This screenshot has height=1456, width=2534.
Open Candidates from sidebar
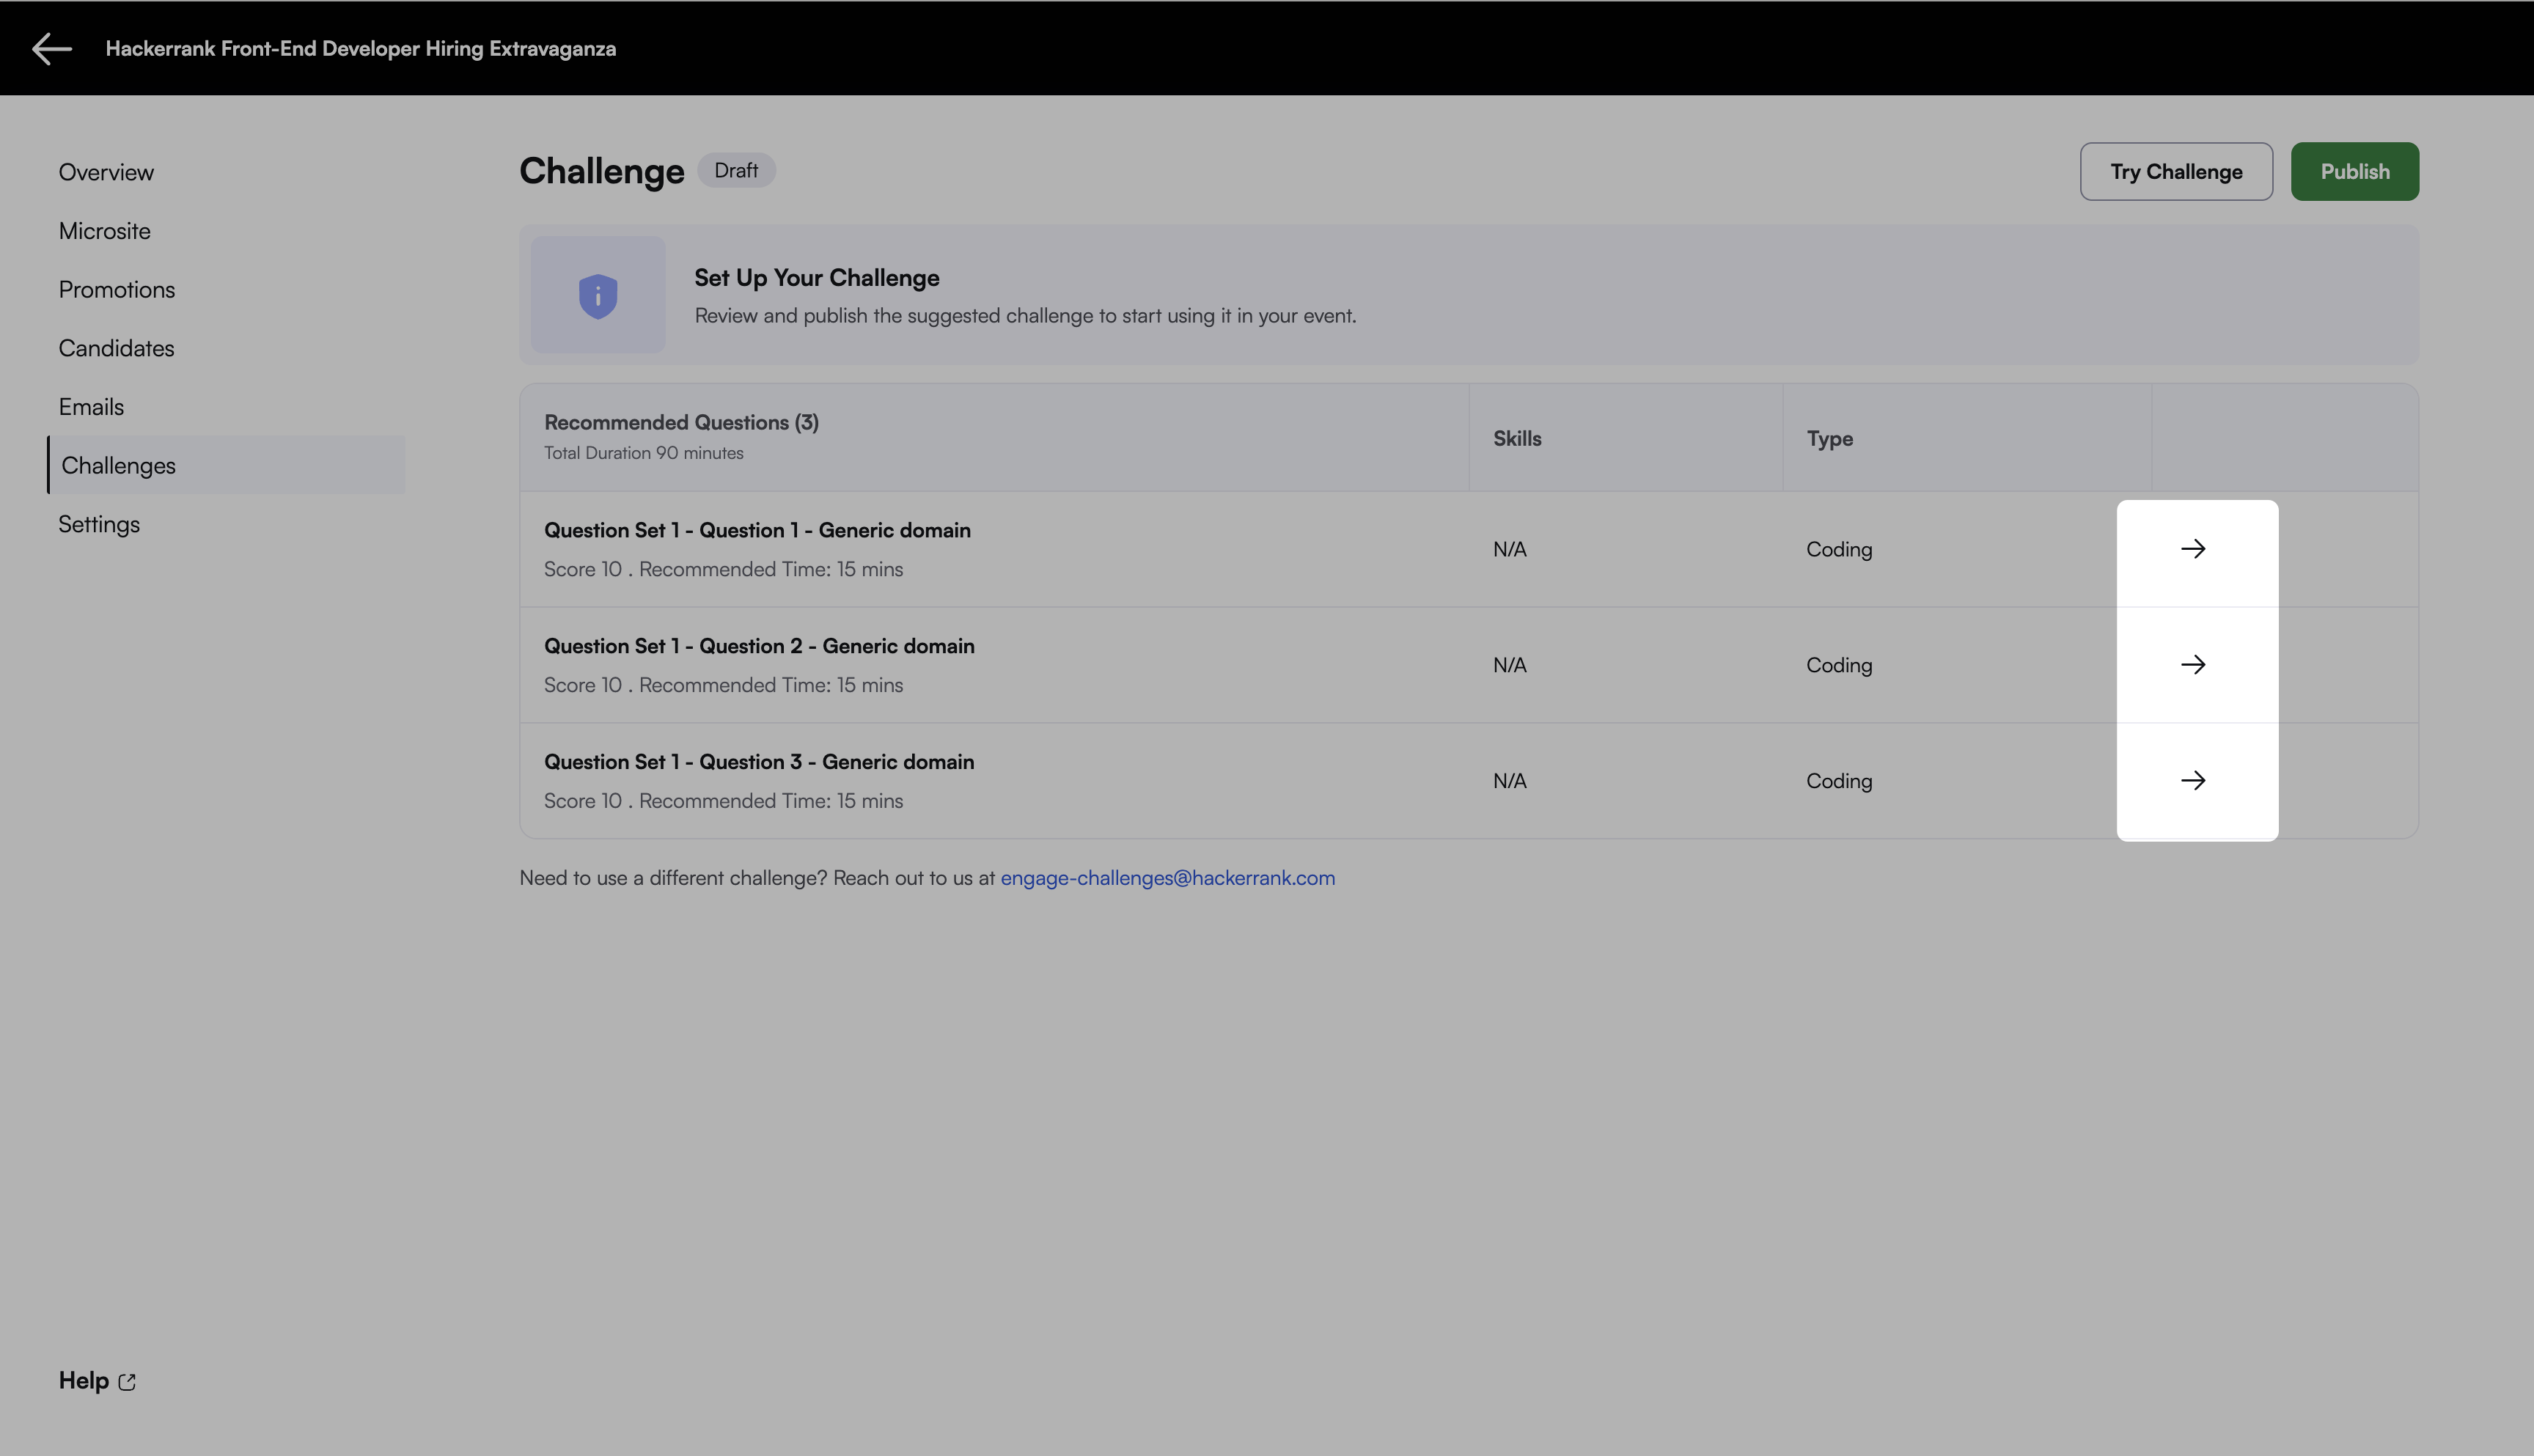pos(116,349)
